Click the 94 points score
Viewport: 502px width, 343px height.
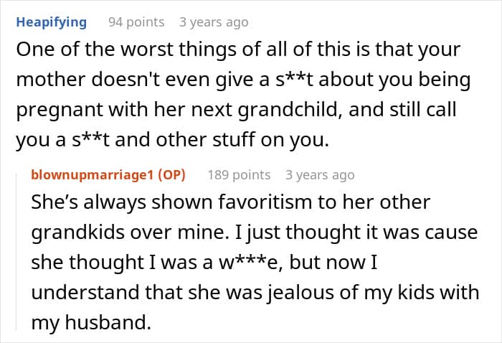point(136,22)
